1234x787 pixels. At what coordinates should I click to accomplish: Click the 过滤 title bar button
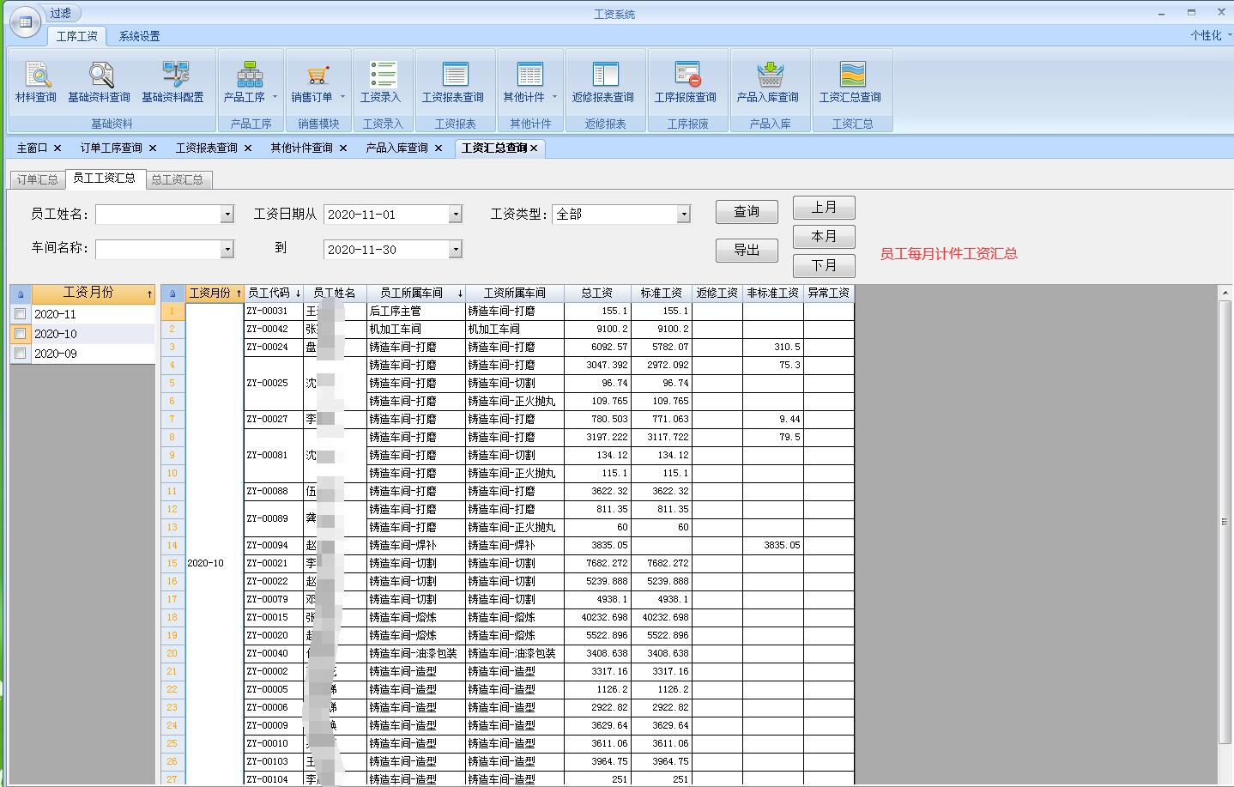tap(60, 13)
